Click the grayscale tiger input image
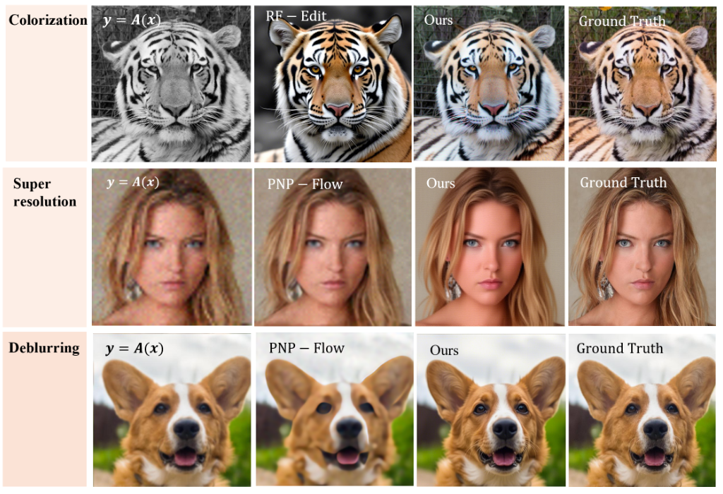This screenshot has height=494, width=723. coord(171,83)
